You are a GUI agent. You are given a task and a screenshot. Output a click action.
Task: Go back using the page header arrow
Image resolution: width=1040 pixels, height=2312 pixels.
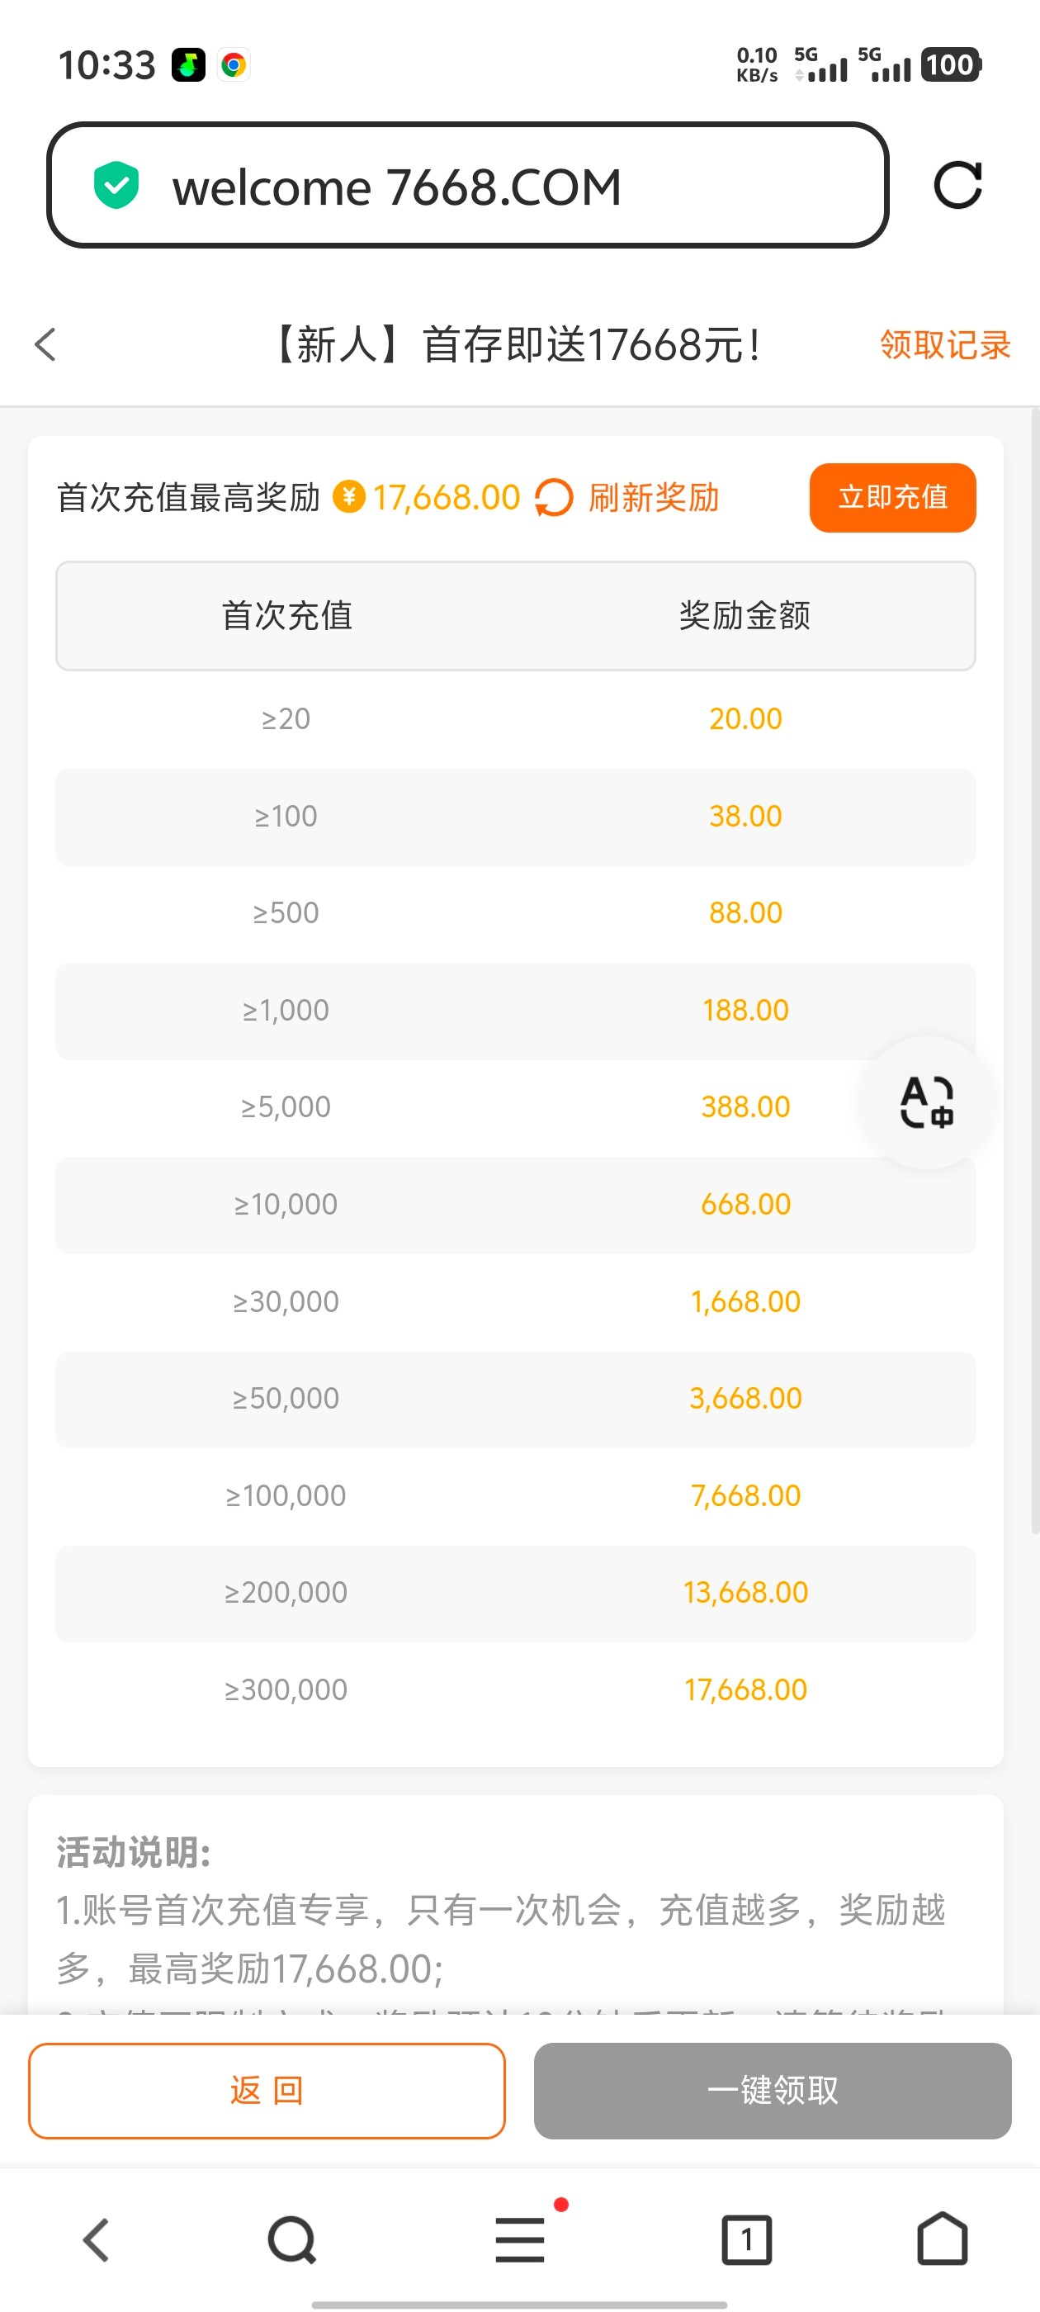click(x=45, y=344)
